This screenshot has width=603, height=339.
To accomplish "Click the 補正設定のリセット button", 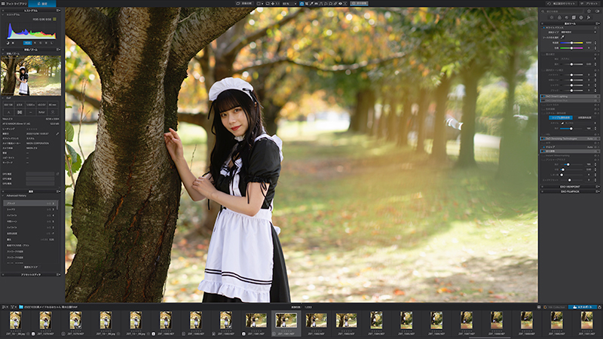I will pos(562,4).
